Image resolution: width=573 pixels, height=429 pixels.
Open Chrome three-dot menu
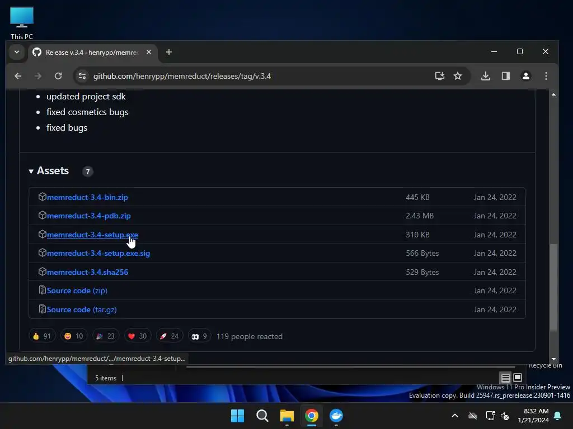(x=546, y=76)
